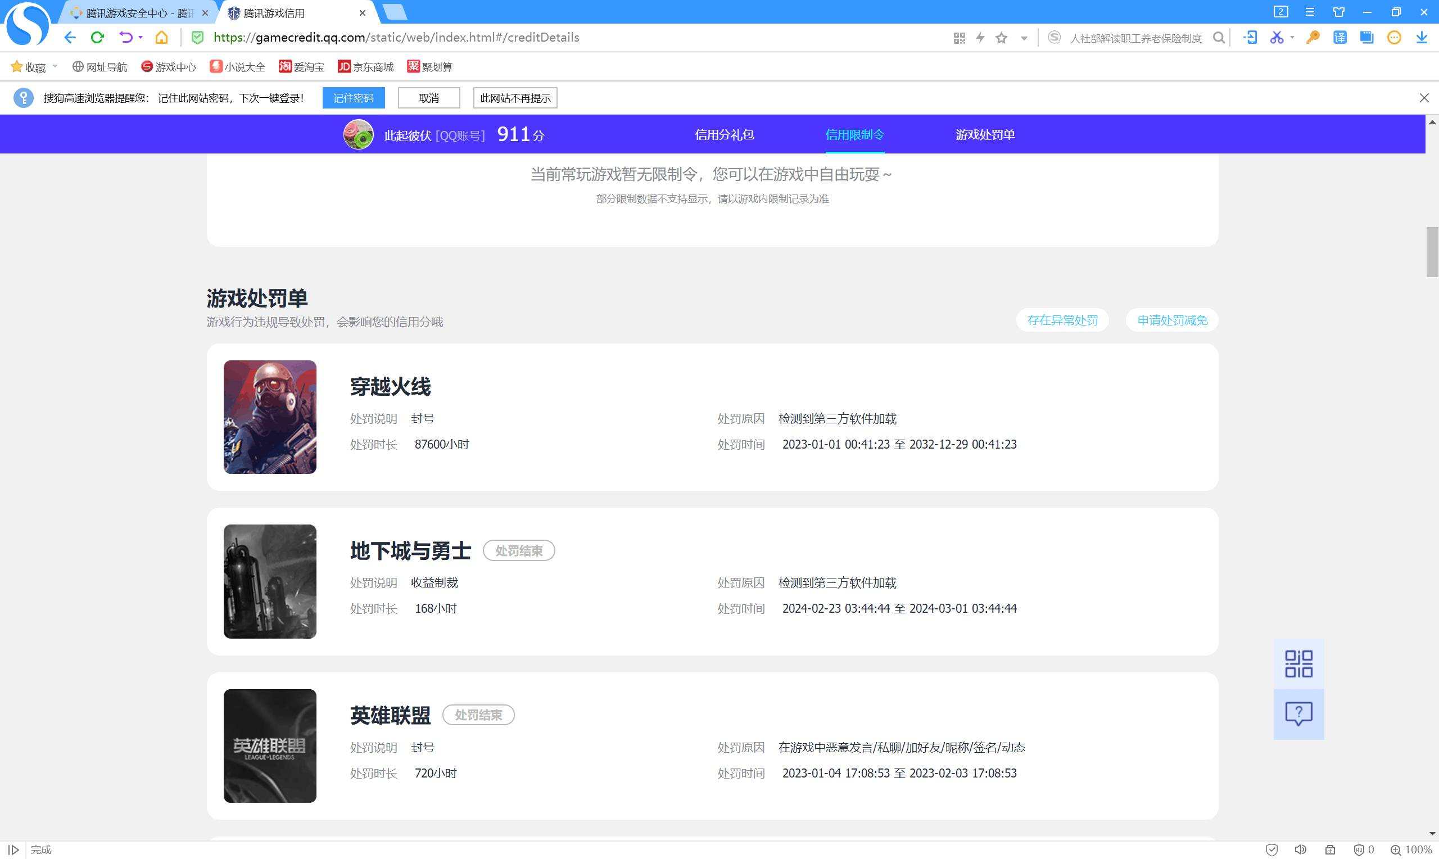The image size is (1439, 859).
Task: Click the 穿越火线 game cover thumbnail
Action: coord(270,417)
